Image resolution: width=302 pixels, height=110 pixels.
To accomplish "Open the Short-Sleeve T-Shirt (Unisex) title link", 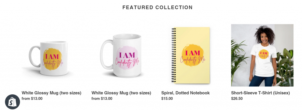I will (x=260, y=93).
